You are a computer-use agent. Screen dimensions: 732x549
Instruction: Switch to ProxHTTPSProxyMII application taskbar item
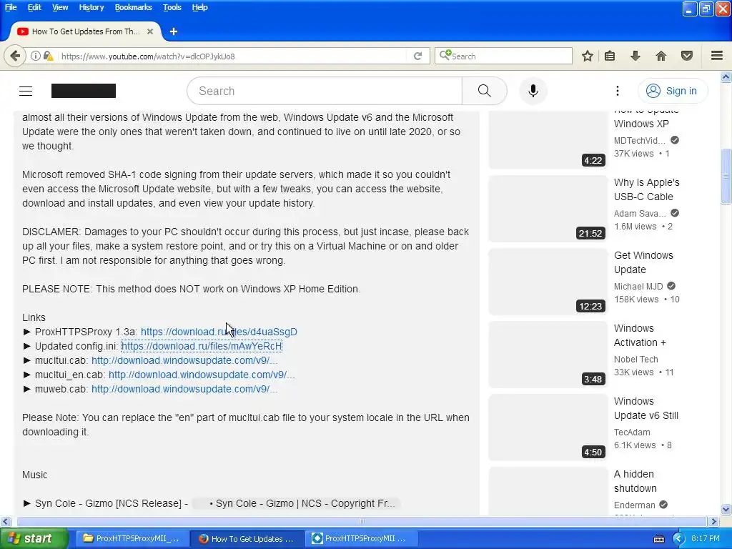tap(360, 538)
